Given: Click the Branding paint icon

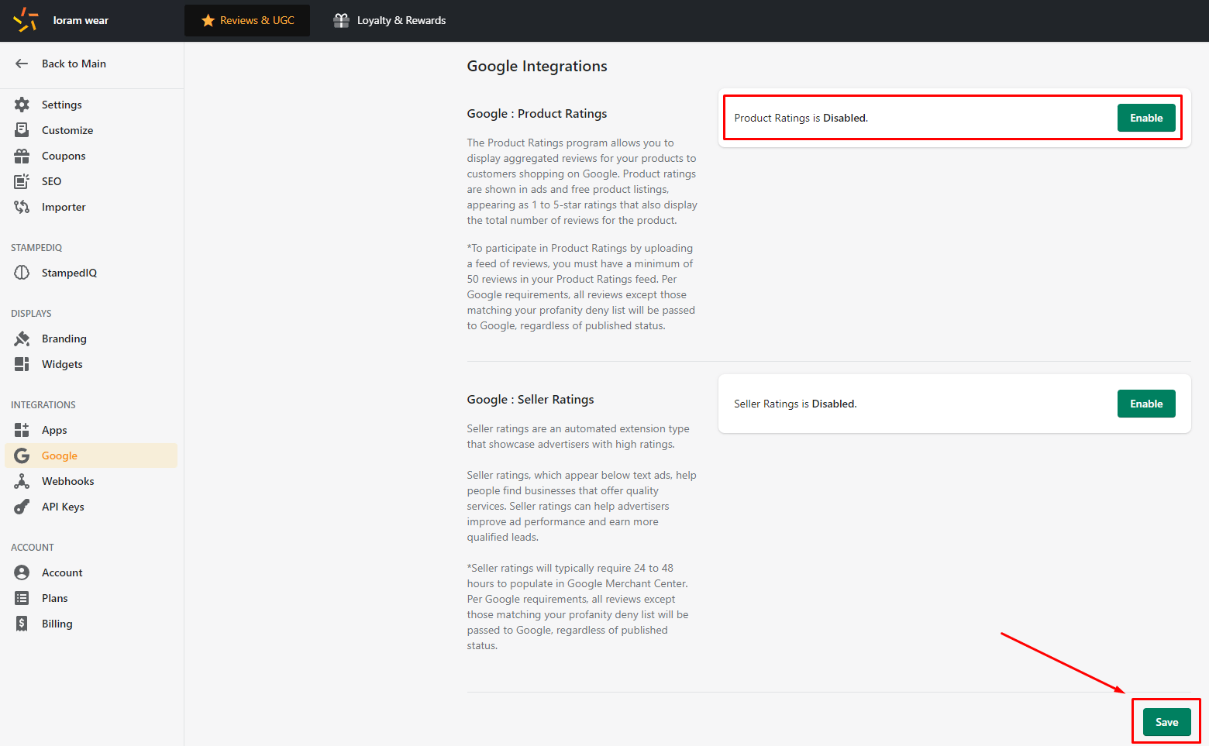Looking at the screenshot, I should tap(22, 339).
